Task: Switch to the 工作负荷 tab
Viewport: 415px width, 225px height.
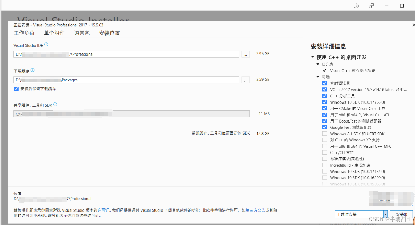Action: [24, 33]
